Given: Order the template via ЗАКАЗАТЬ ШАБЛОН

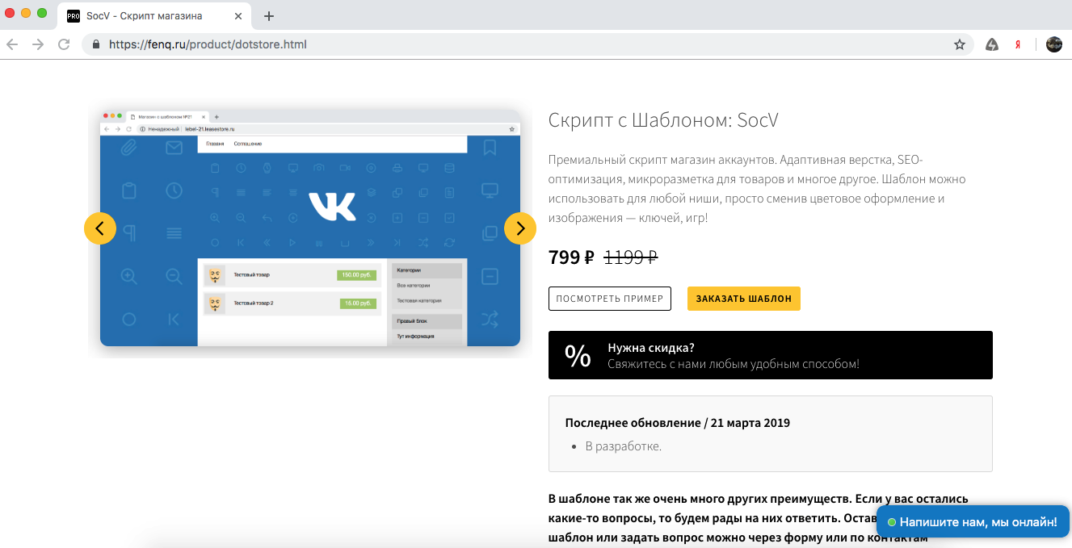Looking at the screenshot, I should [x=744, y=299].
